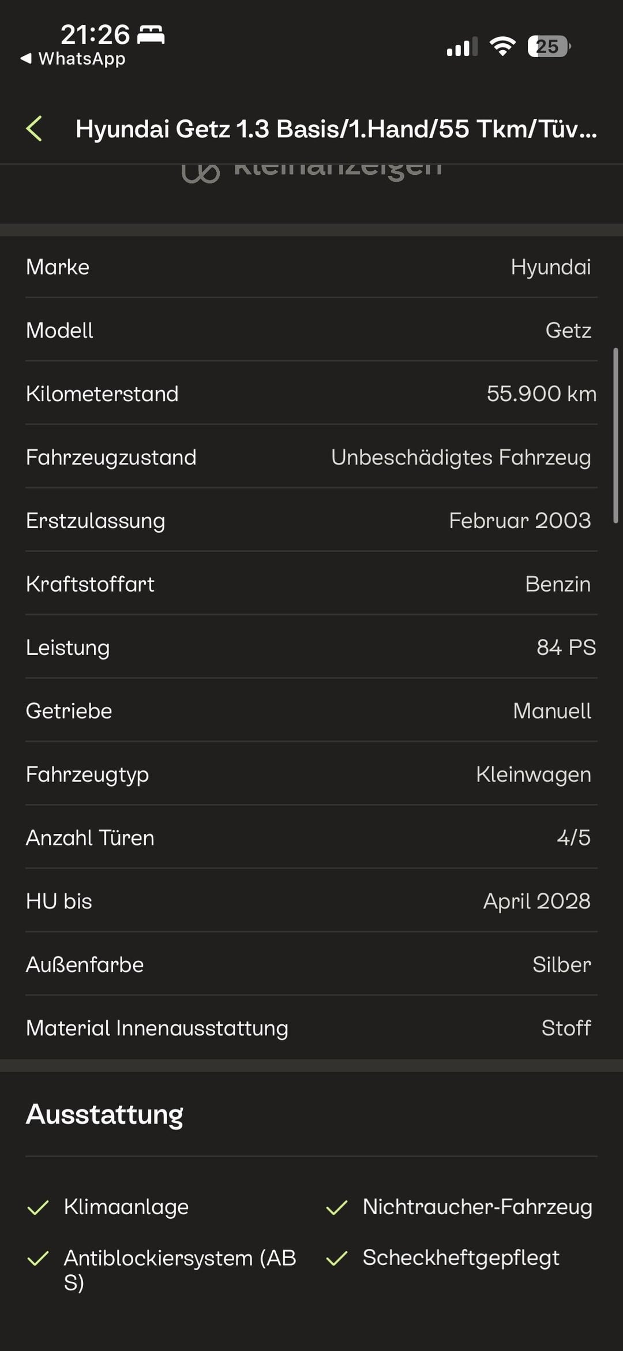Tap the checkmark beside Klimaanlage

38,1207
